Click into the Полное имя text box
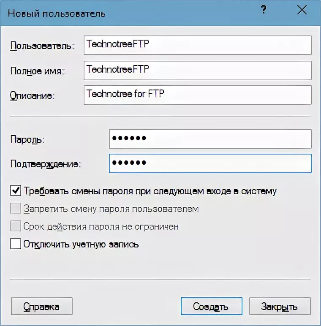 tap(198, 71)
